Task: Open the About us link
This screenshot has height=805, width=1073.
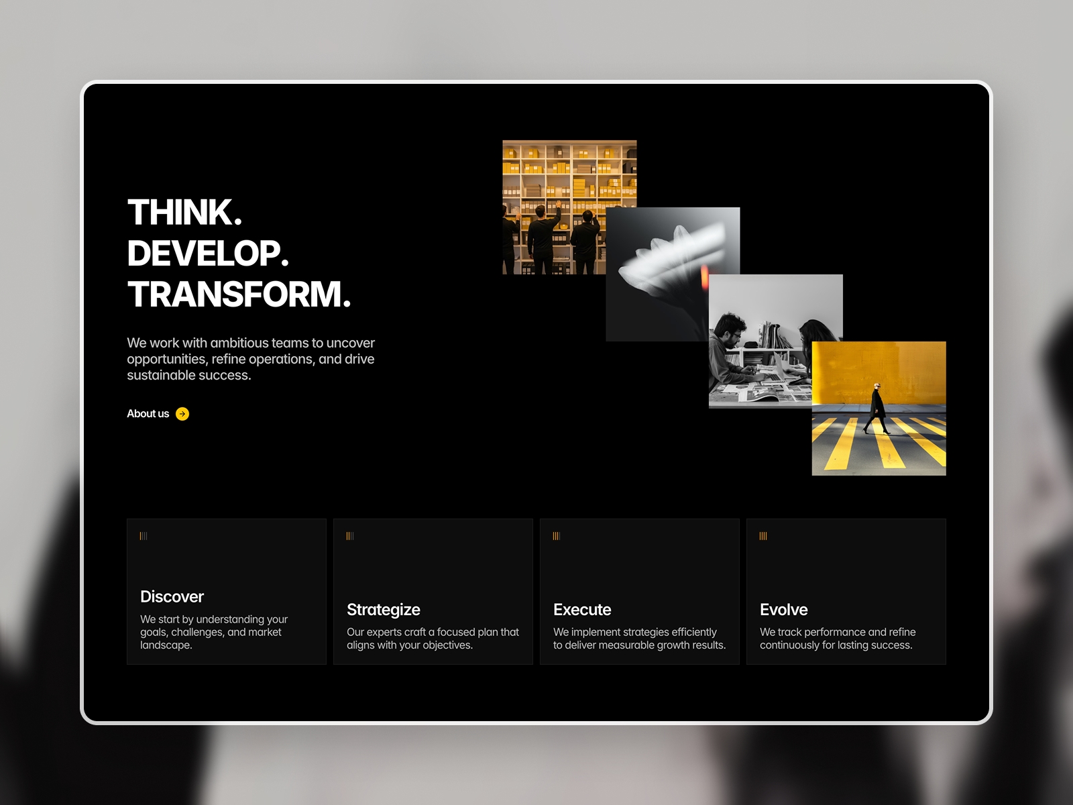Action: [148, 414]
